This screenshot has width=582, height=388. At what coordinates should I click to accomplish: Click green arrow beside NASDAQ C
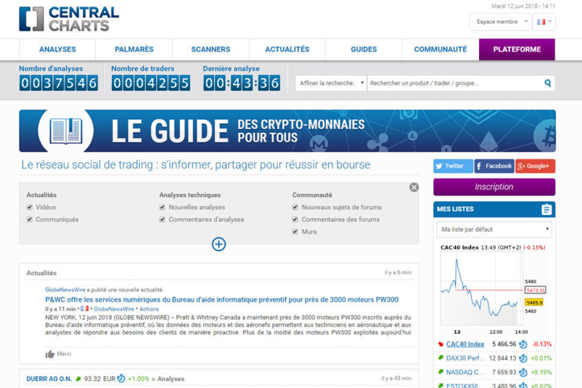tap(441, 372)
